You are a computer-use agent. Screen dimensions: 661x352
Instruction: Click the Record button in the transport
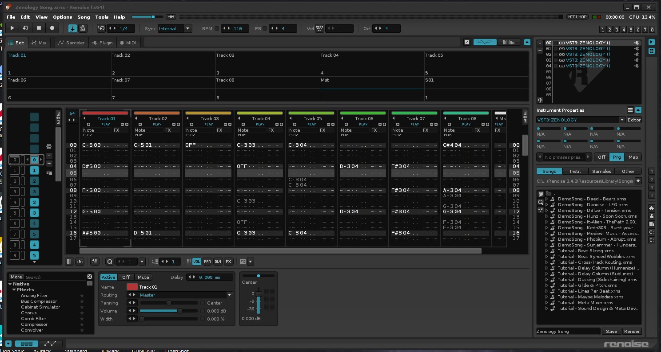(x=52, y=28)
